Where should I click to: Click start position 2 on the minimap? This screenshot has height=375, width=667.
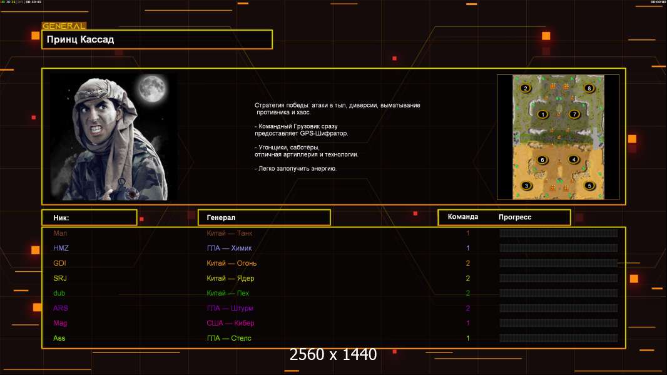pyautogui.click(x=526, y=89)
